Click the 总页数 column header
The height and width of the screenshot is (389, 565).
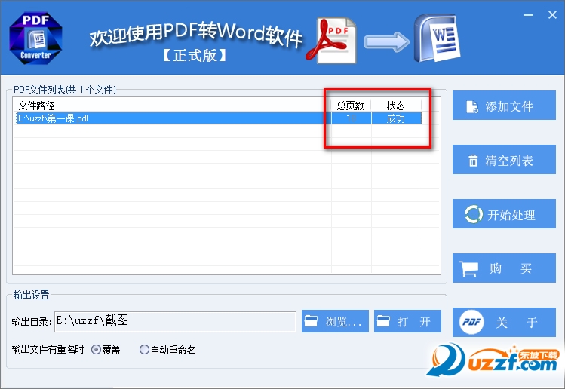tap(350, 106)
